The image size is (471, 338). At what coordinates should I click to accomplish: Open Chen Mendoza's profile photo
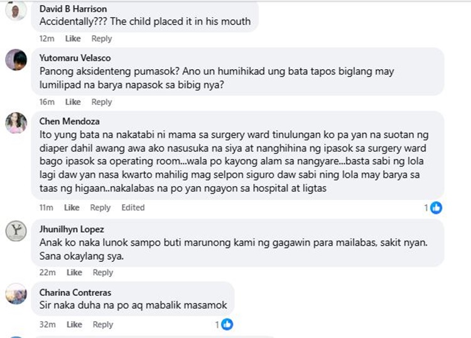coord(16,123)
